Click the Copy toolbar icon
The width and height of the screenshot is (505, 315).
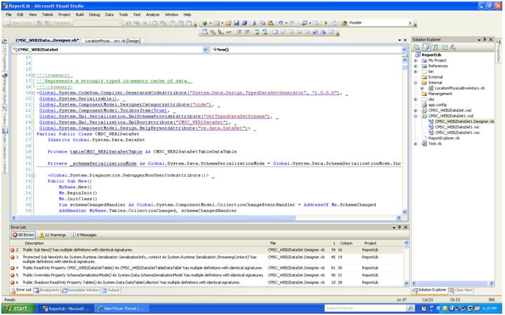click(262, 23)
